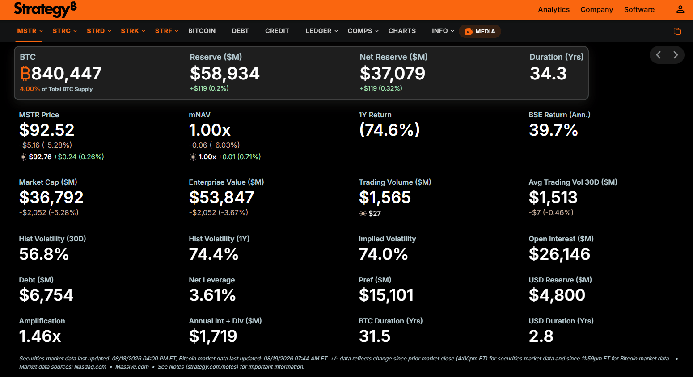Click the sun icon beside $92.76

click(x=23, y=157)
